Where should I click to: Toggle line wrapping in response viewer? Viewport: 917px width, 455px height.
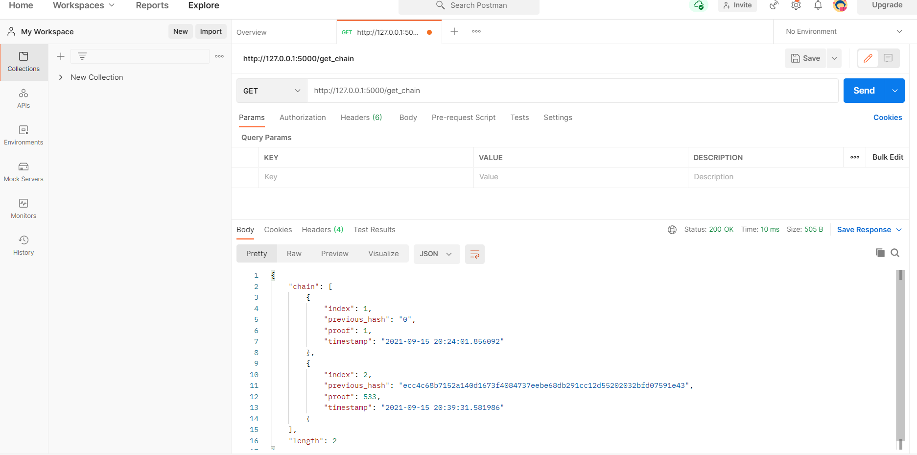tap(474, 254)
